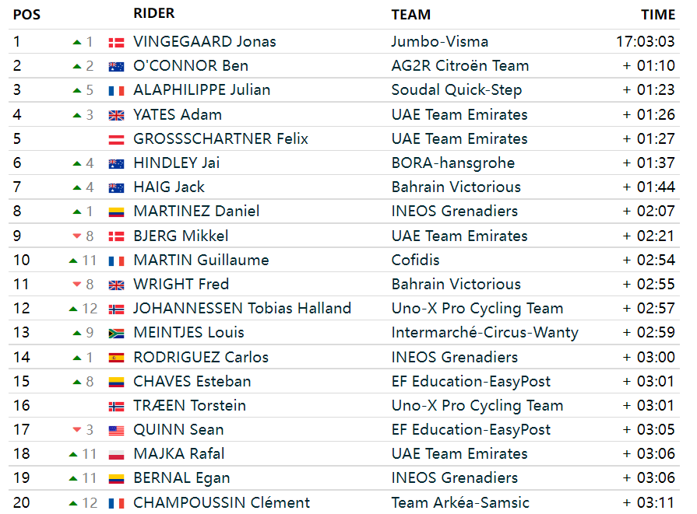This screenshot has height=514, width=697.
Task: Click the red down arrow for Wright Fred
Action: pyautogui.click(x=77, y=285)
